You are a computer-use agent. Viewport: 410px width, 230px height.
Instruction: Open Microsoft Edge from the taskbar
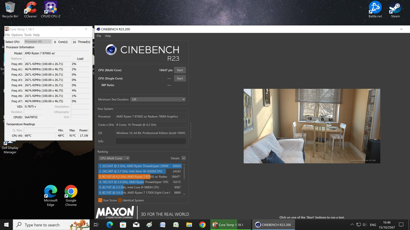(110, 225)
